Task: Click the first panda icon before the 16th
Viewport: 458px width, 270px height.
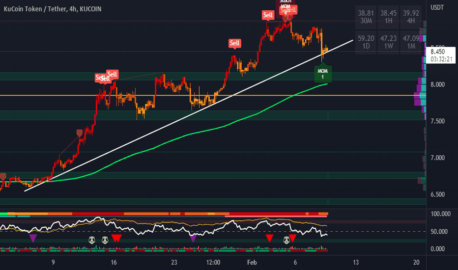Action: [x=92, y=240]
